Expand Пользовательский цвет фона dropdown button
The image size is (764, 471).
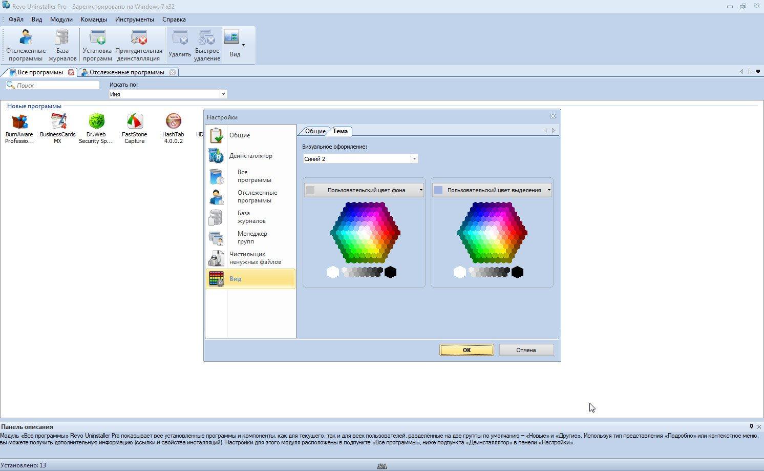(364, 190)
